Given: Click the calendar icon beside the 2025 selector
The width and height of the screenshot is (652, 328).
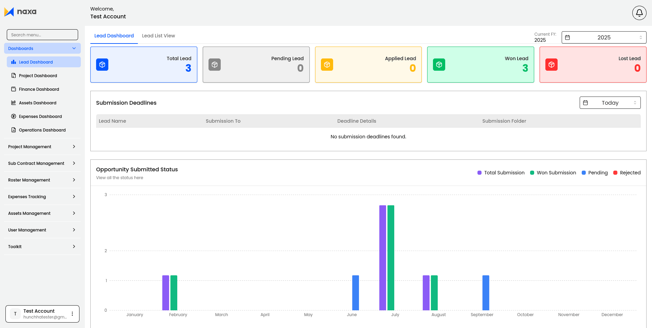Looking at the screenshot, I should 567,37.
